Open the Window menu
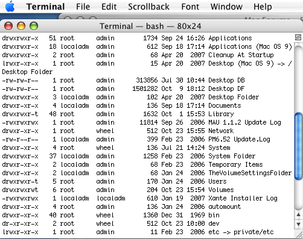 (x=226, y=7)
